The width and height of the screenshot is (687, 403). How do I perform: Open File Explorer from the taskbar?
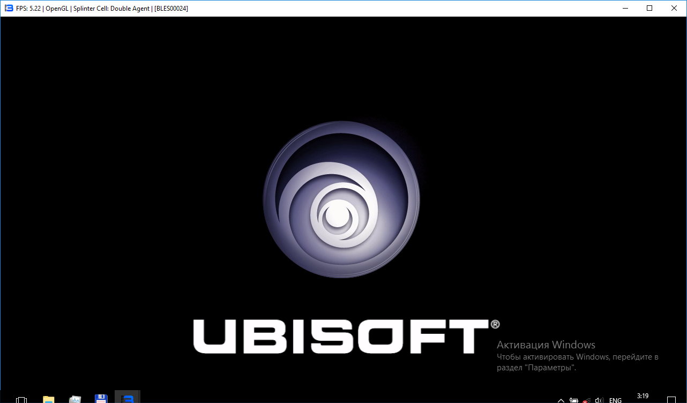click(x=49, y=399)
